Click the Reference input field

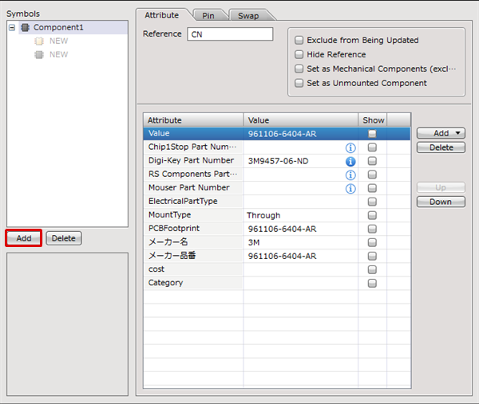click(230, 34)
